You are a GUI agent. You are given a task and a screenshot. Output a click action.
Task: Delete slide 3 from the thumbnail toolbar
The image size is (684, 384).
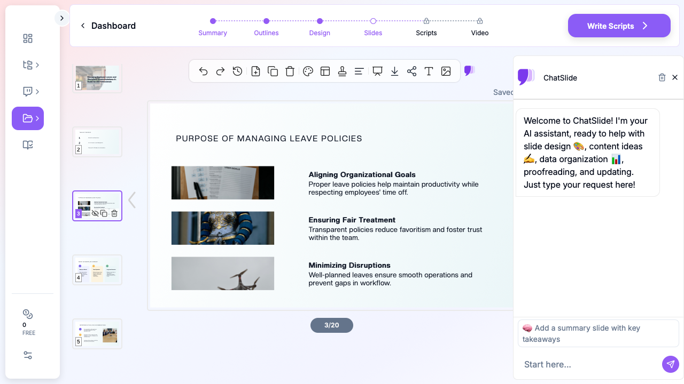(114, 212)
